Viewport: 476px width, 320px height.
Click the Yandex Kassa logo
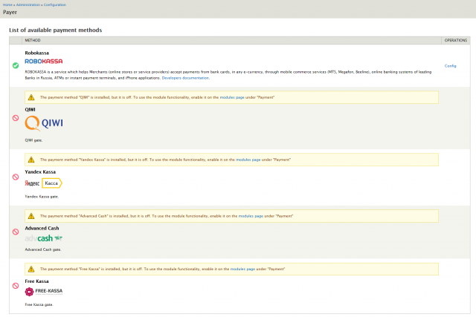point(43,183)
